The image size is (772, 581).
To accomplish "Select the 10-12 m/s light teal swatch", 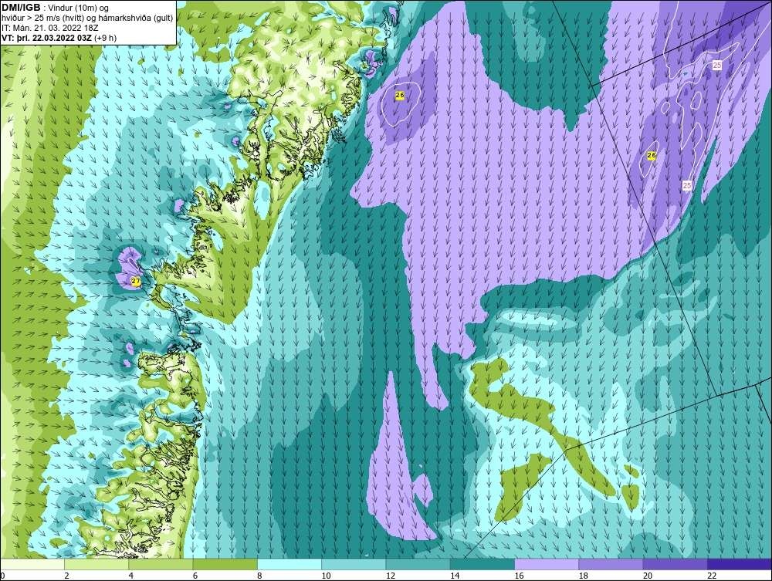I will 354,564.
